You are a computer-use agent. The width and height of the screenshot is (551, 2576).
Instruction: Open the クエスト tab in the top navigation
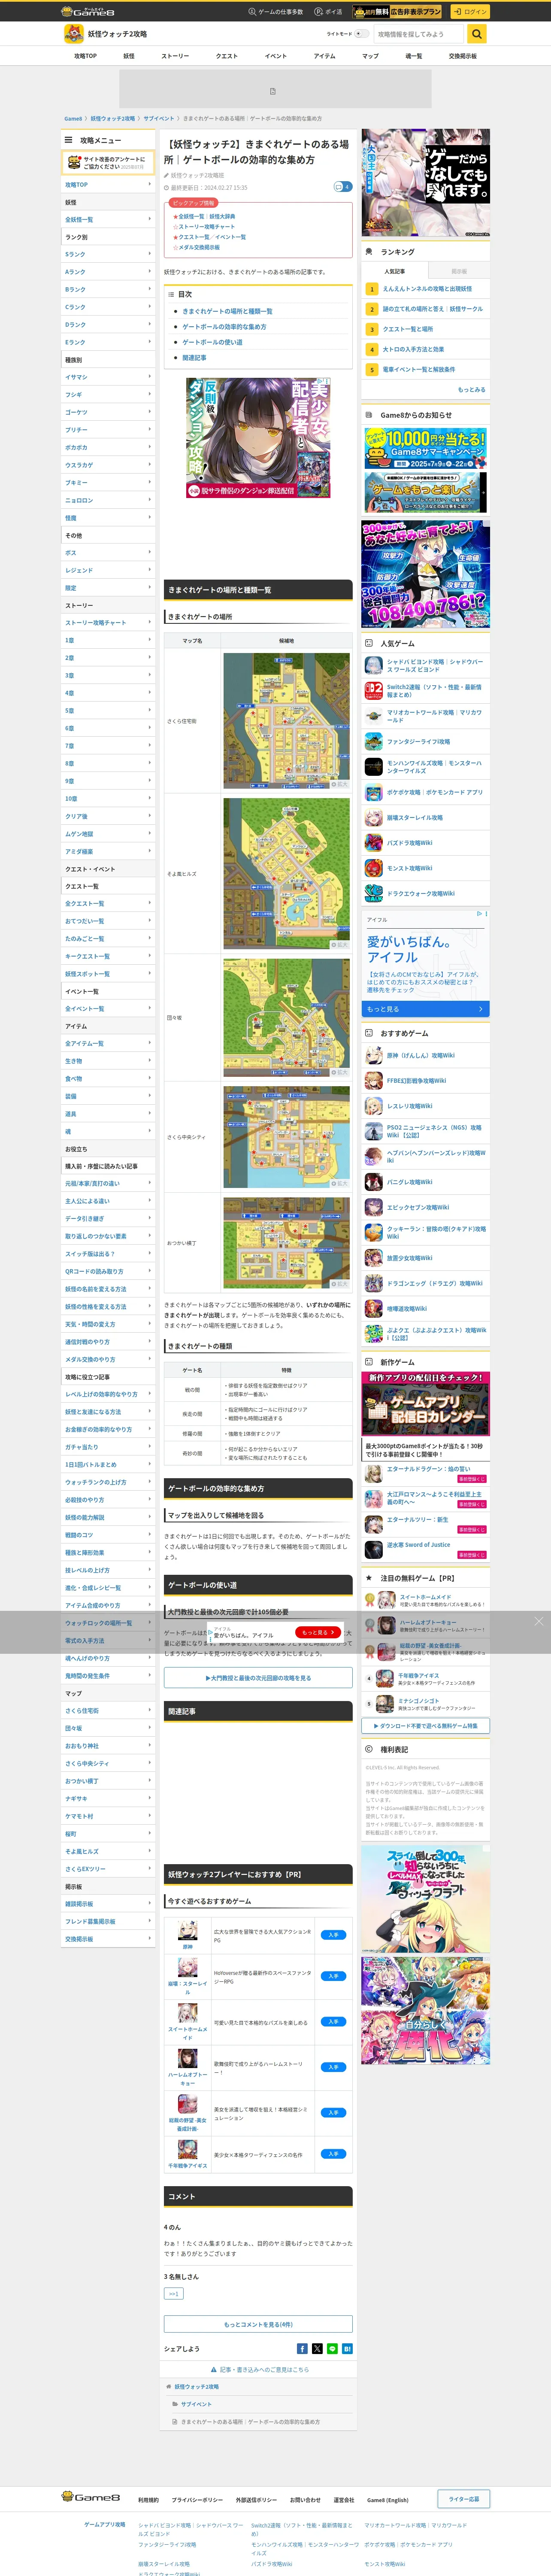click(227, 56)
